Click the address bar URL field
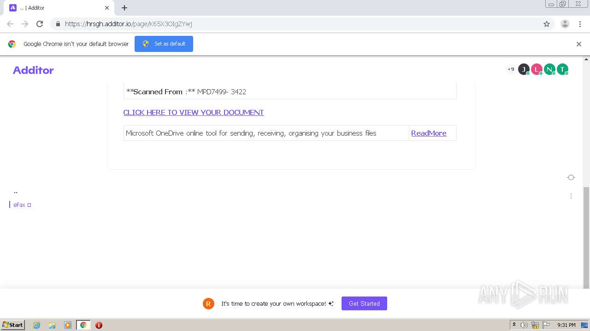 coord(295,24)
